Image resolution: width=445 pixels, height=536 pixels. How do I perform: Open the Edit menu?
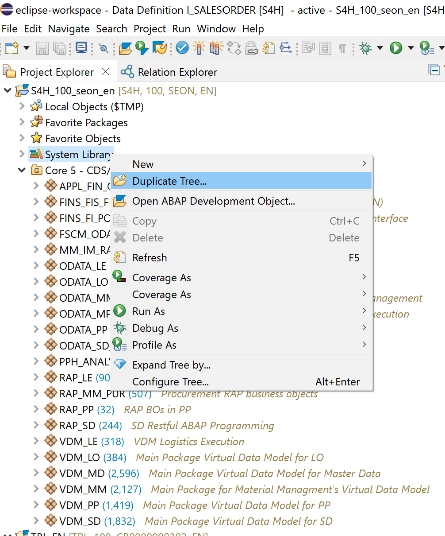click(x=33, y=29)
